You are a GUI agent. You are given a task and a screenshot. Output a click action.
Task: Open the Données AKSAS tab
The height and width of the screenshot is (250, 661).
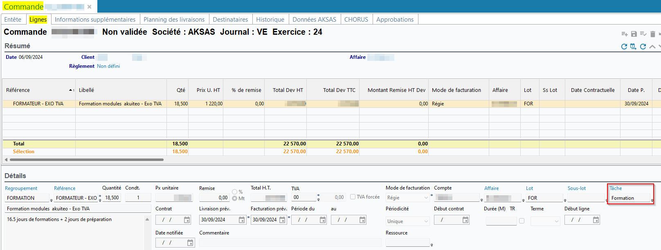[314, 19]
